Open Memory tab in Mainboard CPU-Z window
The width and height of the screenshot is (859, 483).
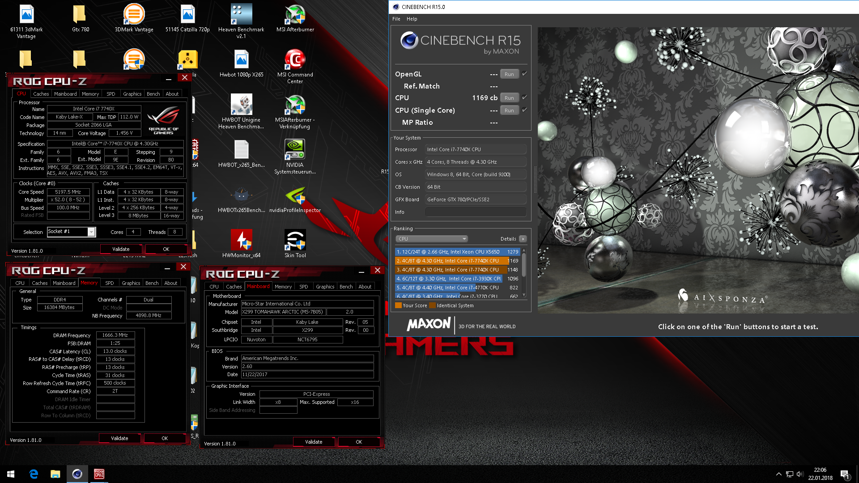pyautogui.click(x=283, y=287)
